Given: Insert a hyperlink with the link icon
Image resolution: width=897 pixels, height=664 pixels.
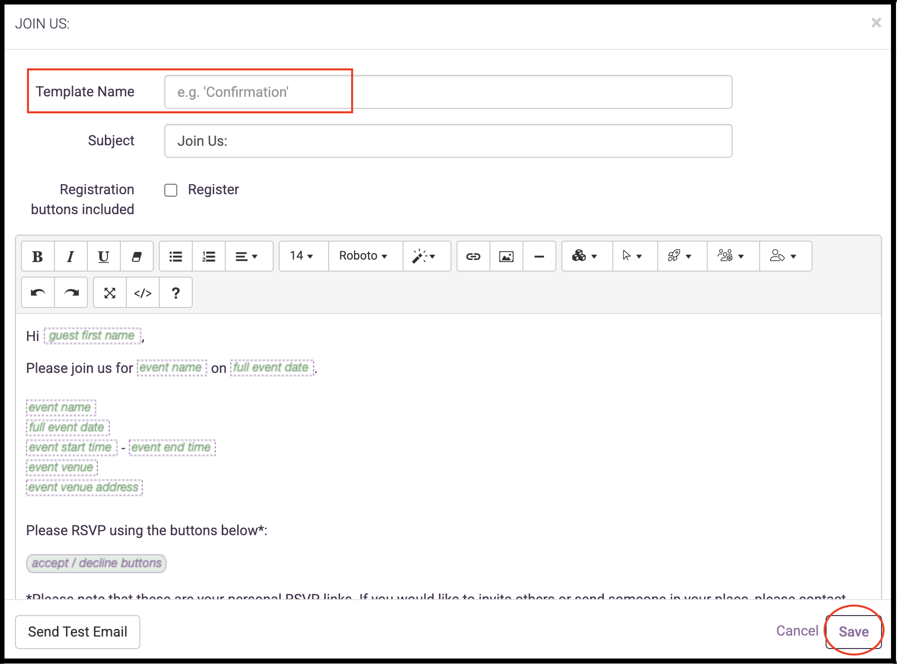Looking at the screenshot, I should [x=473, y=257].
